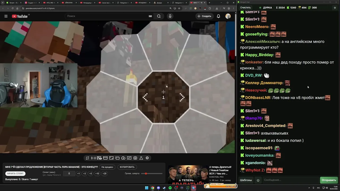Open the YouTube guide hamburger menu

pos(6,16)
